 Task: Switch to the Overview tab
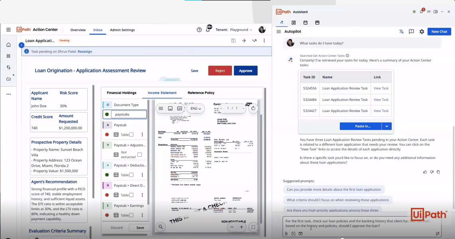pos(78,29)
